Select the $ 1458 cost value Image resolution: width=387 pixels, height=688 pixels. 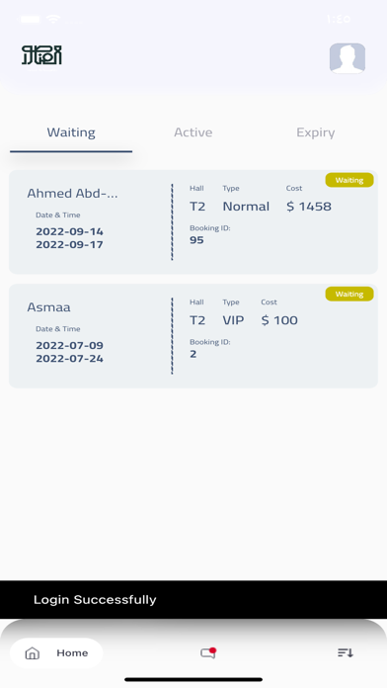coord(309,207)
